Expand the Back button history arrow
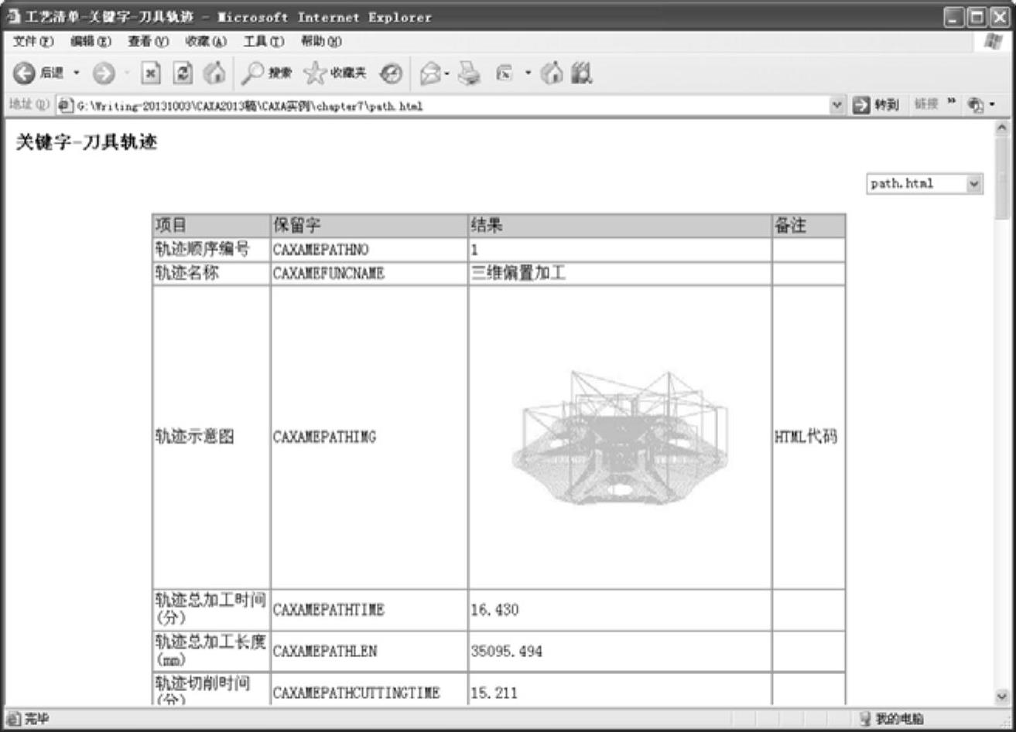Image resolution: width=1016 pixels, height=732 pixels. 77,73
